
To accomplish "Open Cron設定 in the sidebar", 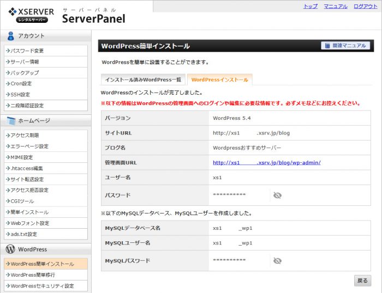I will click(46, 84).
